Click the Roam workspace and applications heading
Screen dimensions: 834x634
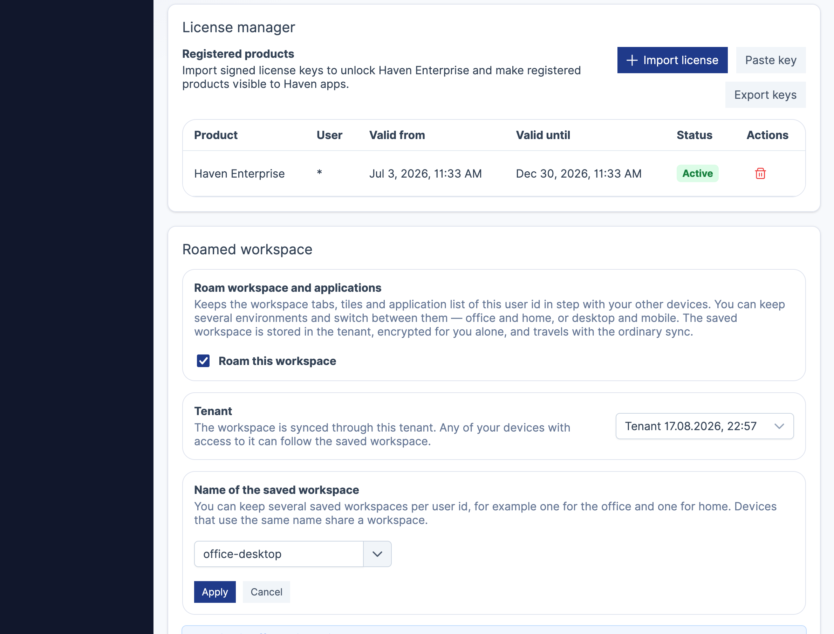(288, 288)
